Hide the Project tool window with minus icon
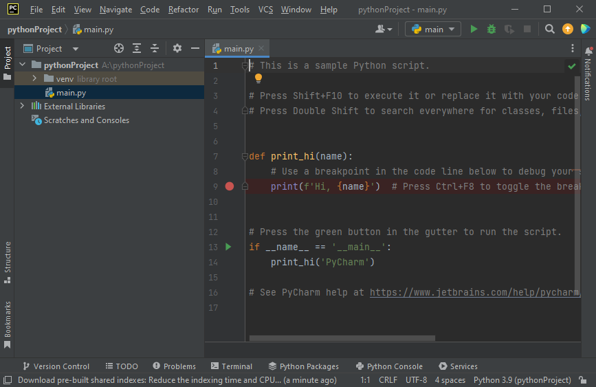 195,49
